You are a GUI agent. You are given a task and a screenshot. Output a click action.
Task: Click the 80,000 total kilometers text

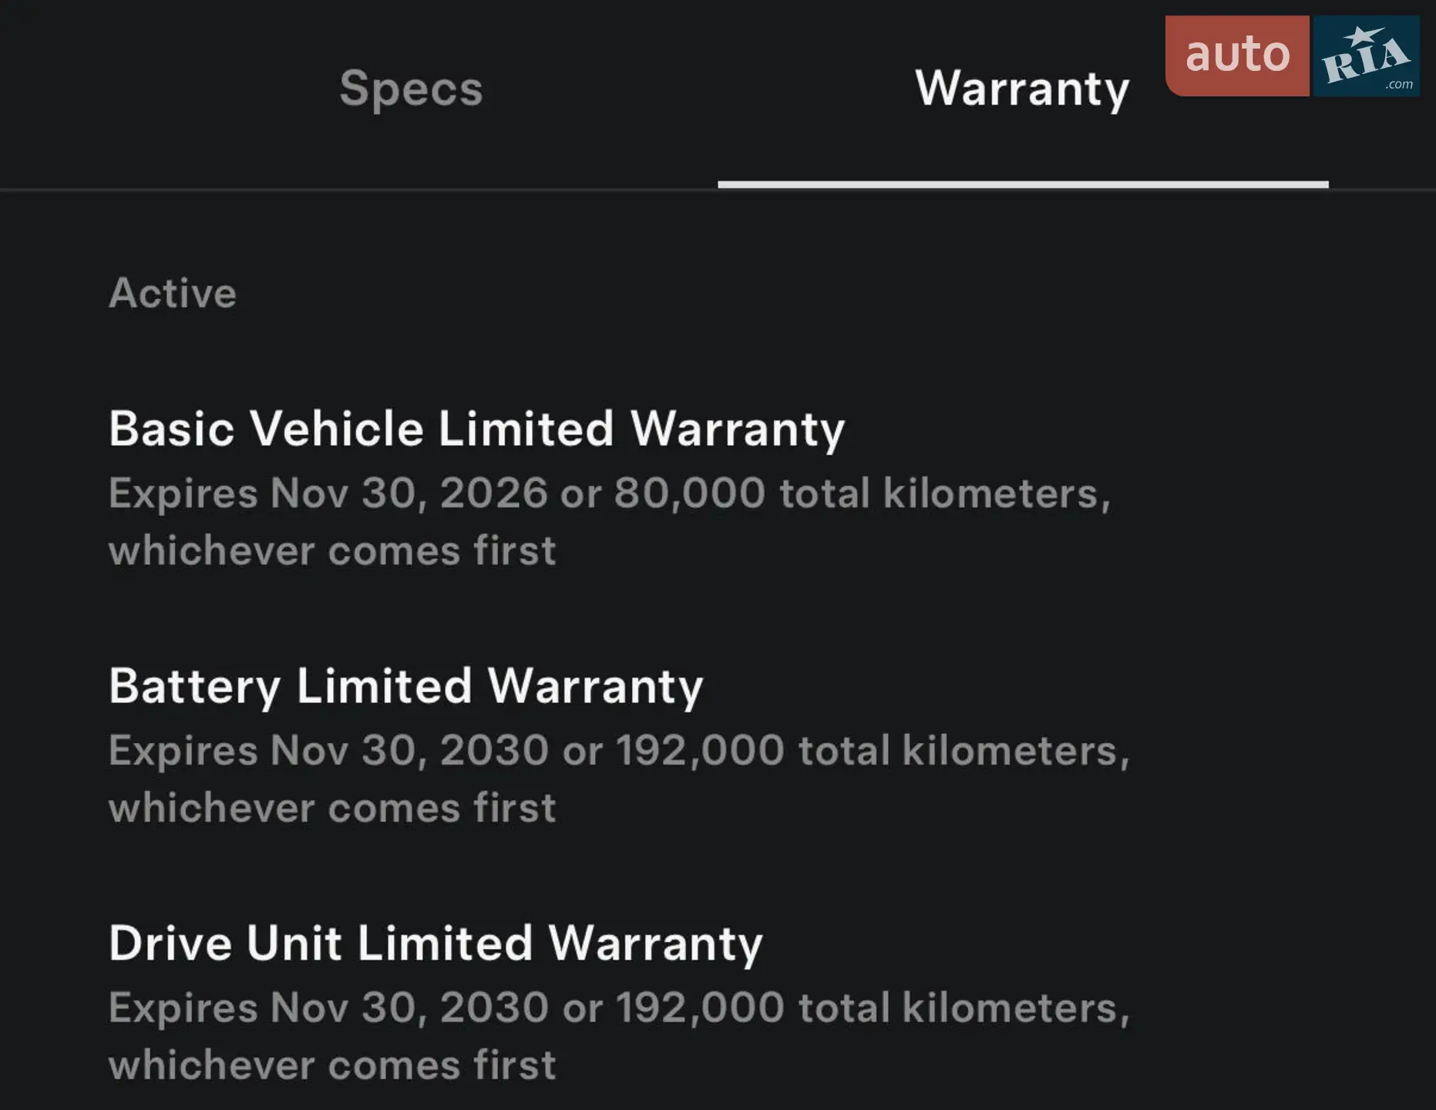(x=863, y=493)
